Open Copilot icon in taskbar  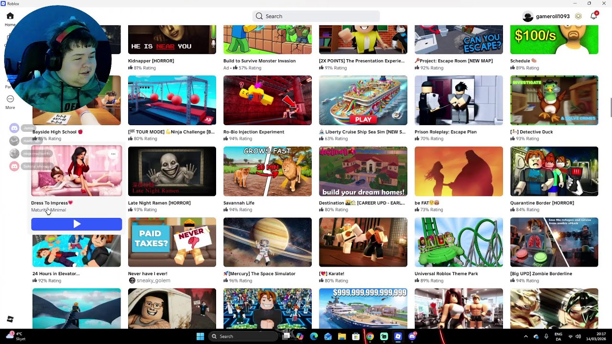(300, 336)
